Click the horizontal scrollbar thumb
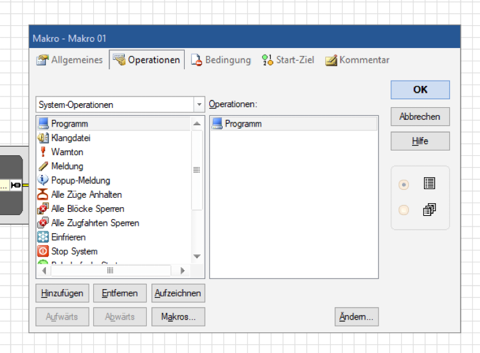Screen dimensions: 480x353 click(x=111, y=270)
